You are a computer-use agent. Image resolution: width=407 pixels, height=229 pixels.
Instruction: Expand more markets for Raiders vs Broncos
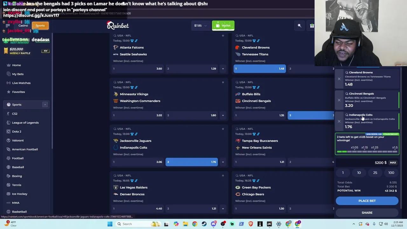(223, 209)
